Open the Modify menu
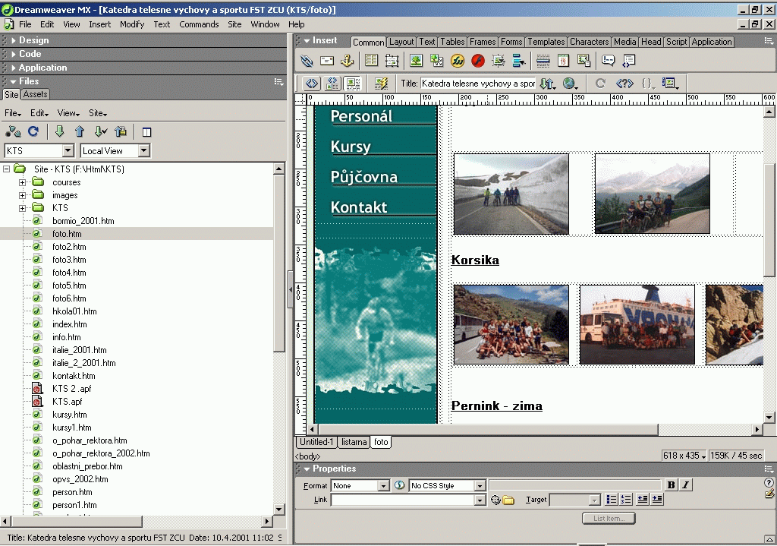This screenshot has height=546, width=777. click(132, 24)
